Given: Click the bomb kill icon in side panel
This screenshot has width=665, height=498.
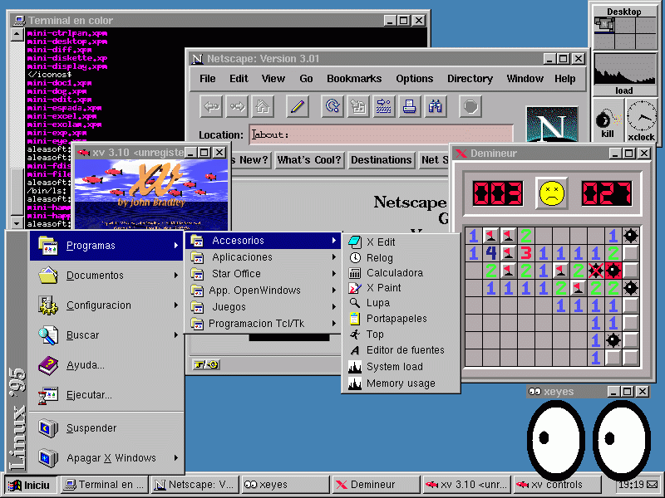Looking at the screenshot, I should 607,118.
